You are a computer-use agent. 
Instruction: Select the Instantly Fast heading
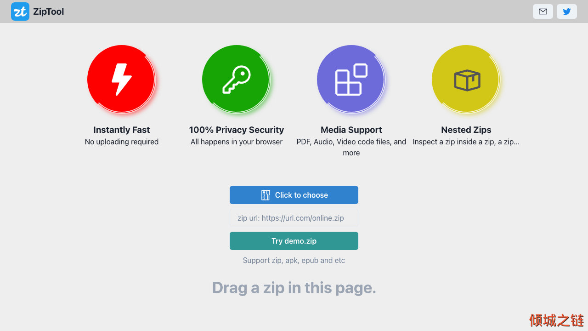click(x=122, y=130)
